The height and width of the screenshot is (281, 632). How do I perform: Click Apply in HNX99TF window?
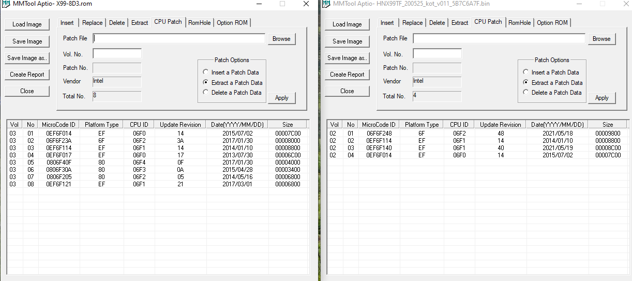tap(601, 98)
